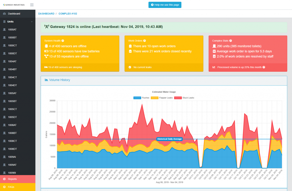Viewport: 292px width, 191px height.
Task: Click the Complex Stats help icon
Action: [231, 41]
